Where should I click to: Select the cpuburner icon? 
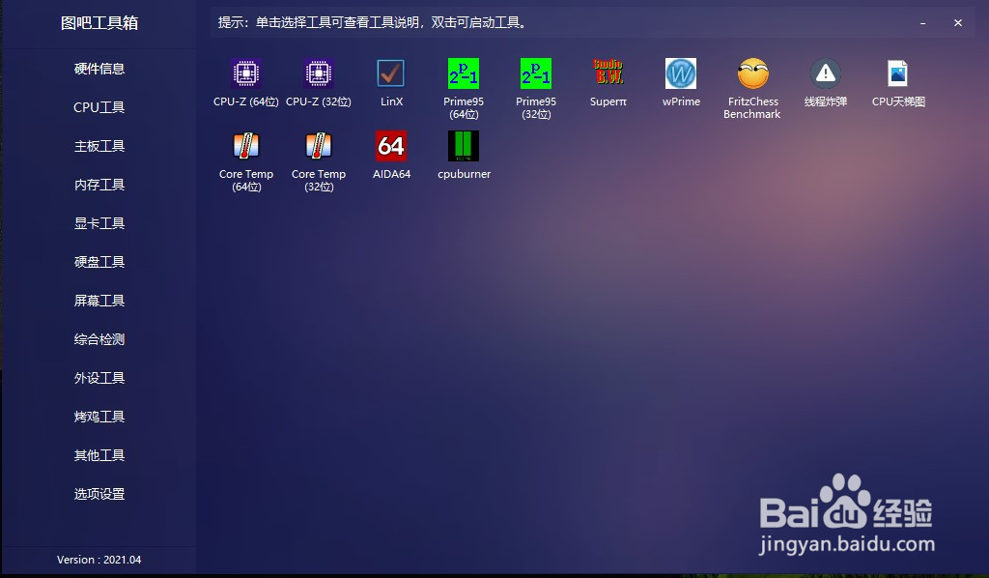pyautogui.click(x=464, y=146)
